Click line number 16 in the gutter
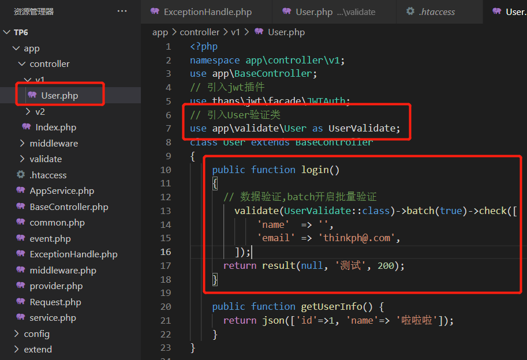Viewport: 527px width, 360px height. 166,252
